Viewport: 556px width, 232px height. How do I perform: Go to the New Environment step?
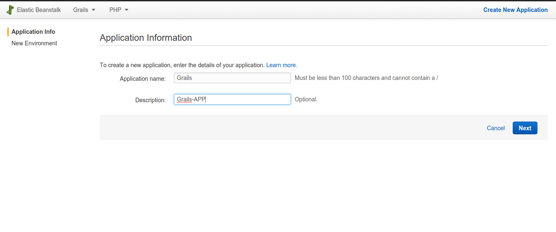34,43
